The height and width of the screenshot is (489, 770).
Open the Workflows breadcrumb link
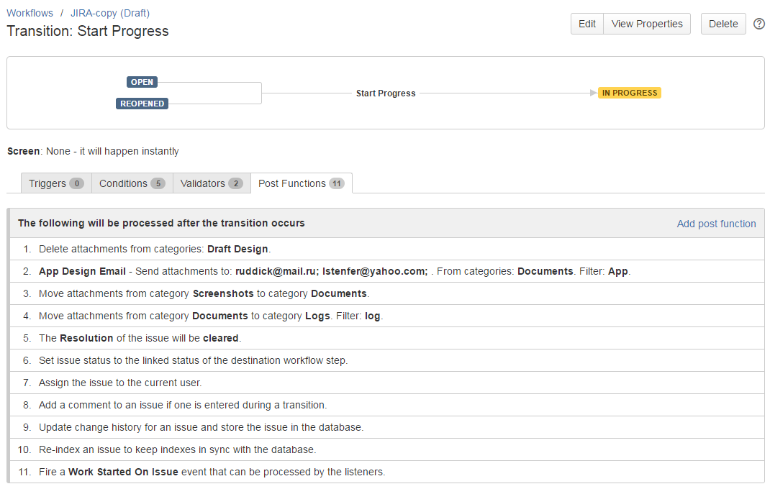coord(30,13)
